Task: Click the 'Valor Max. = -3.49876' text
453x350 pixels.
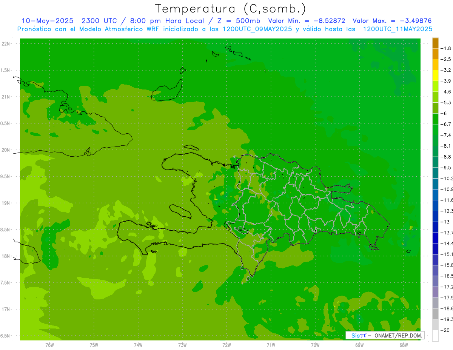Action: click(x=392, y=21)
